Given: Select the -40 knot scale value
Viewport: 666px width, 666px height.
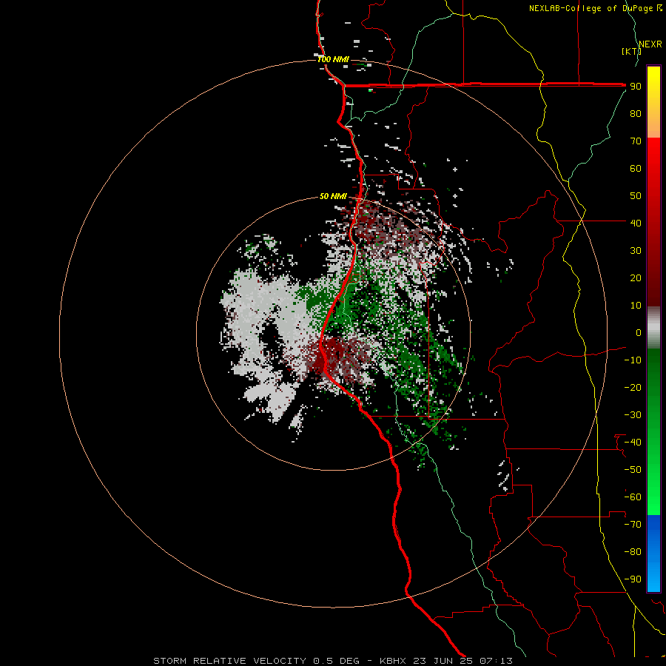Looking at the screenshot, I should [x=633, y=443].
